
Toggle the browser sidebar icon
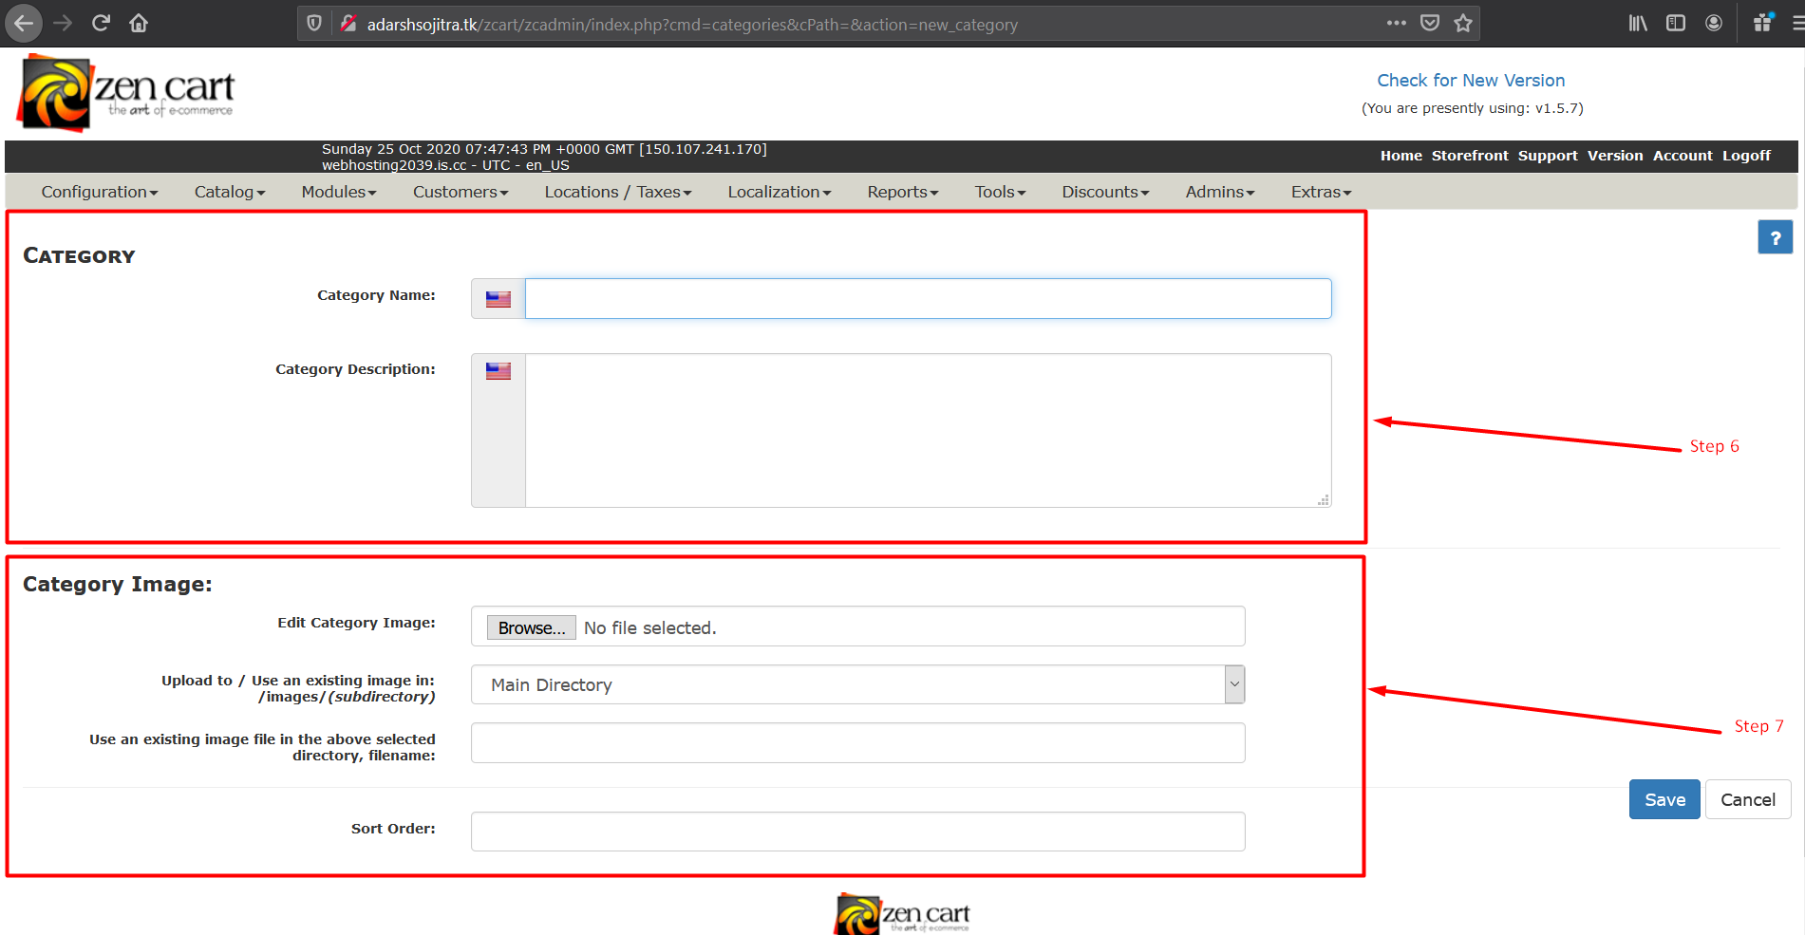coord(1676,23)
